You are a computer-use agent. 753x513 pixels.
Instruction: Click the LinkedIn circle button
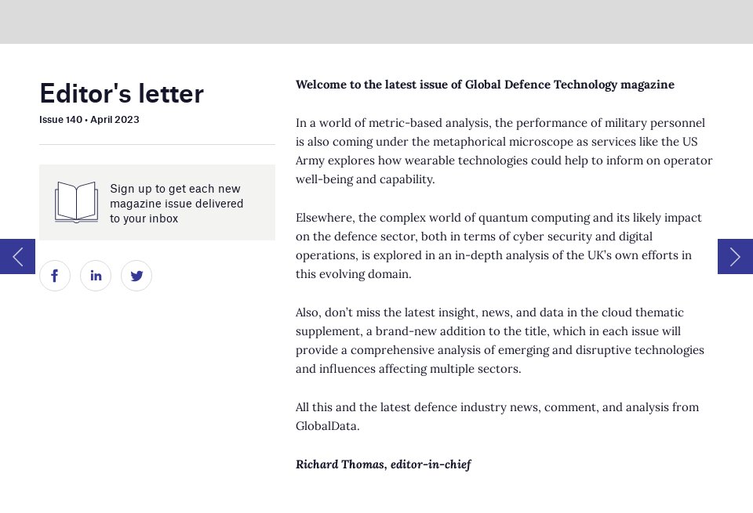click(96, 276)
